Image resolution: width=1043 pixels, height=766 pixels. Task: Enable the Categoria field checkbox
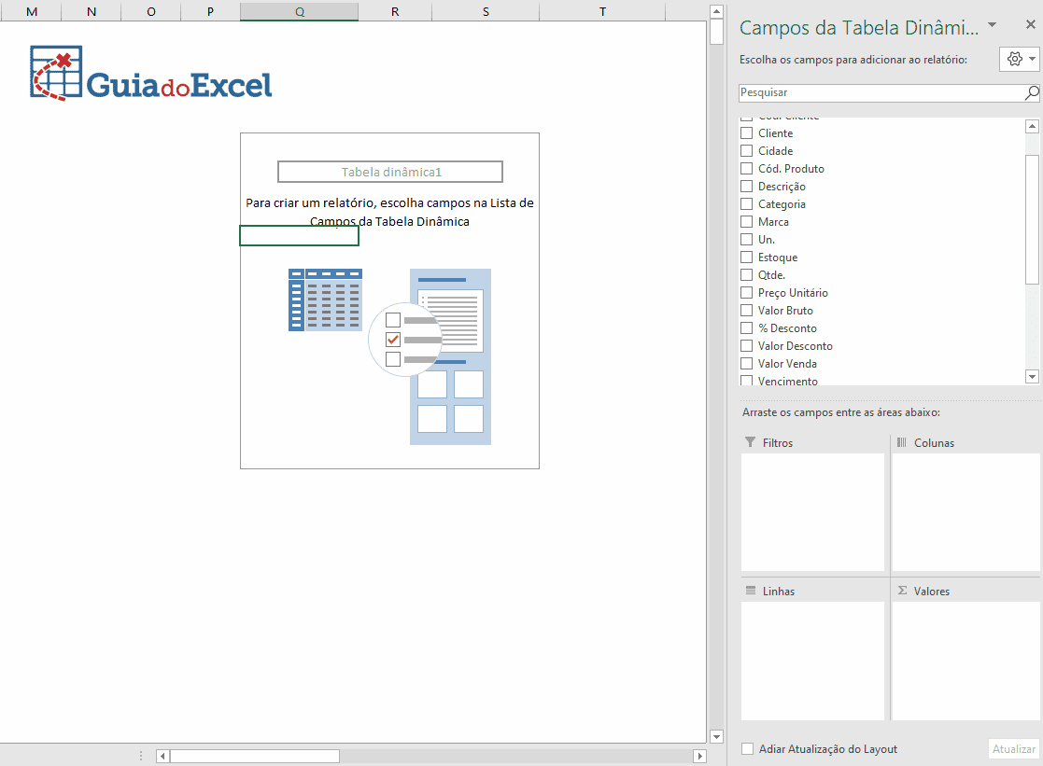point(747,204)
